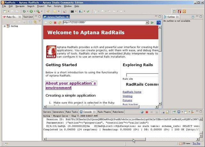Click the black console/terminal toolbar icon
205x147 pixels.
pos(72,11)
